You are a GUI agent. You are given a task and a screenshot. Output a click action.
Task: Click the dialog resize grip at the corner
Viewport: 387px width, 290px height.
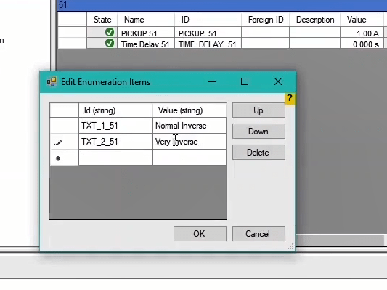pos(291,246)
